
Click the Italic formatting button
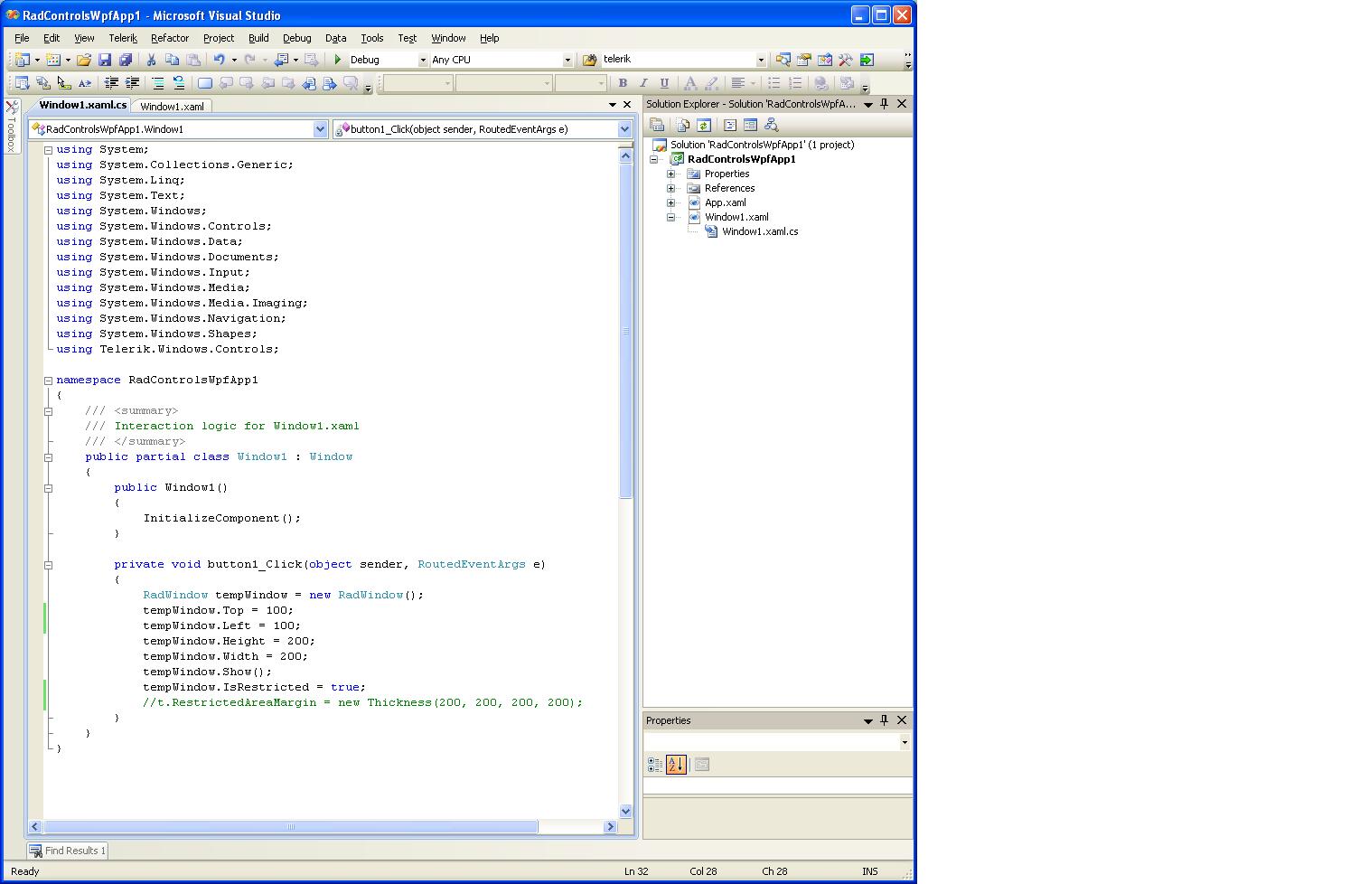click(x=643, y=83)
